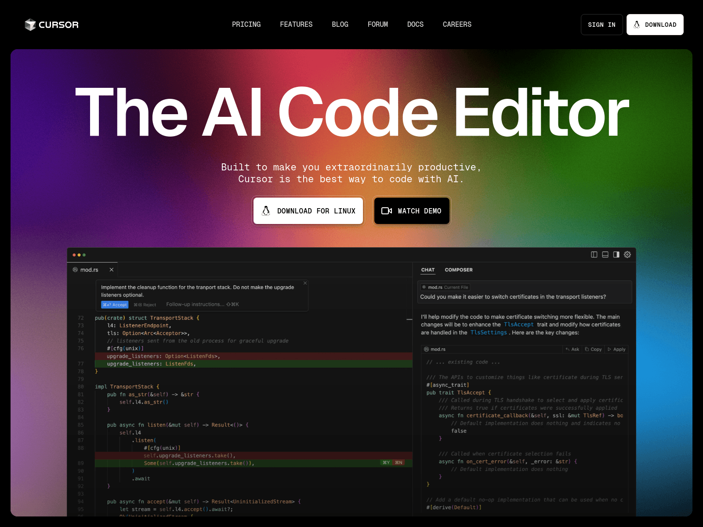The width and height of the screenshot is (703, 527).
Task: Click 'The AI Code Editor' headline
Action: pyautogui.click(x=352, y=112)
